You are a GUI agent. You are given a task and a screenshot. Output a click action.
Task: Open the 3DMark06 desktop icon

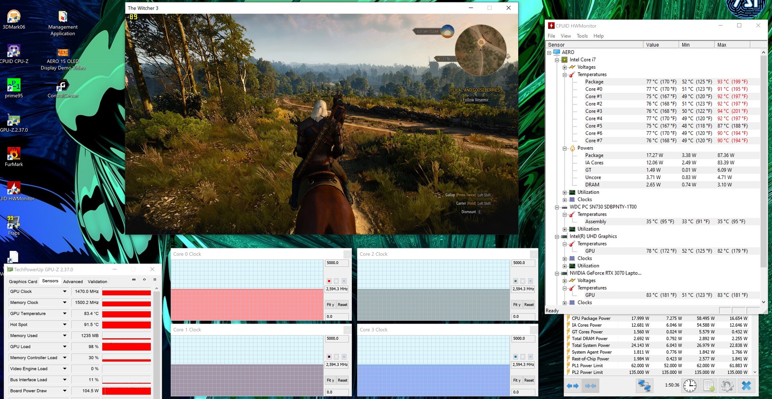point(14,20)
